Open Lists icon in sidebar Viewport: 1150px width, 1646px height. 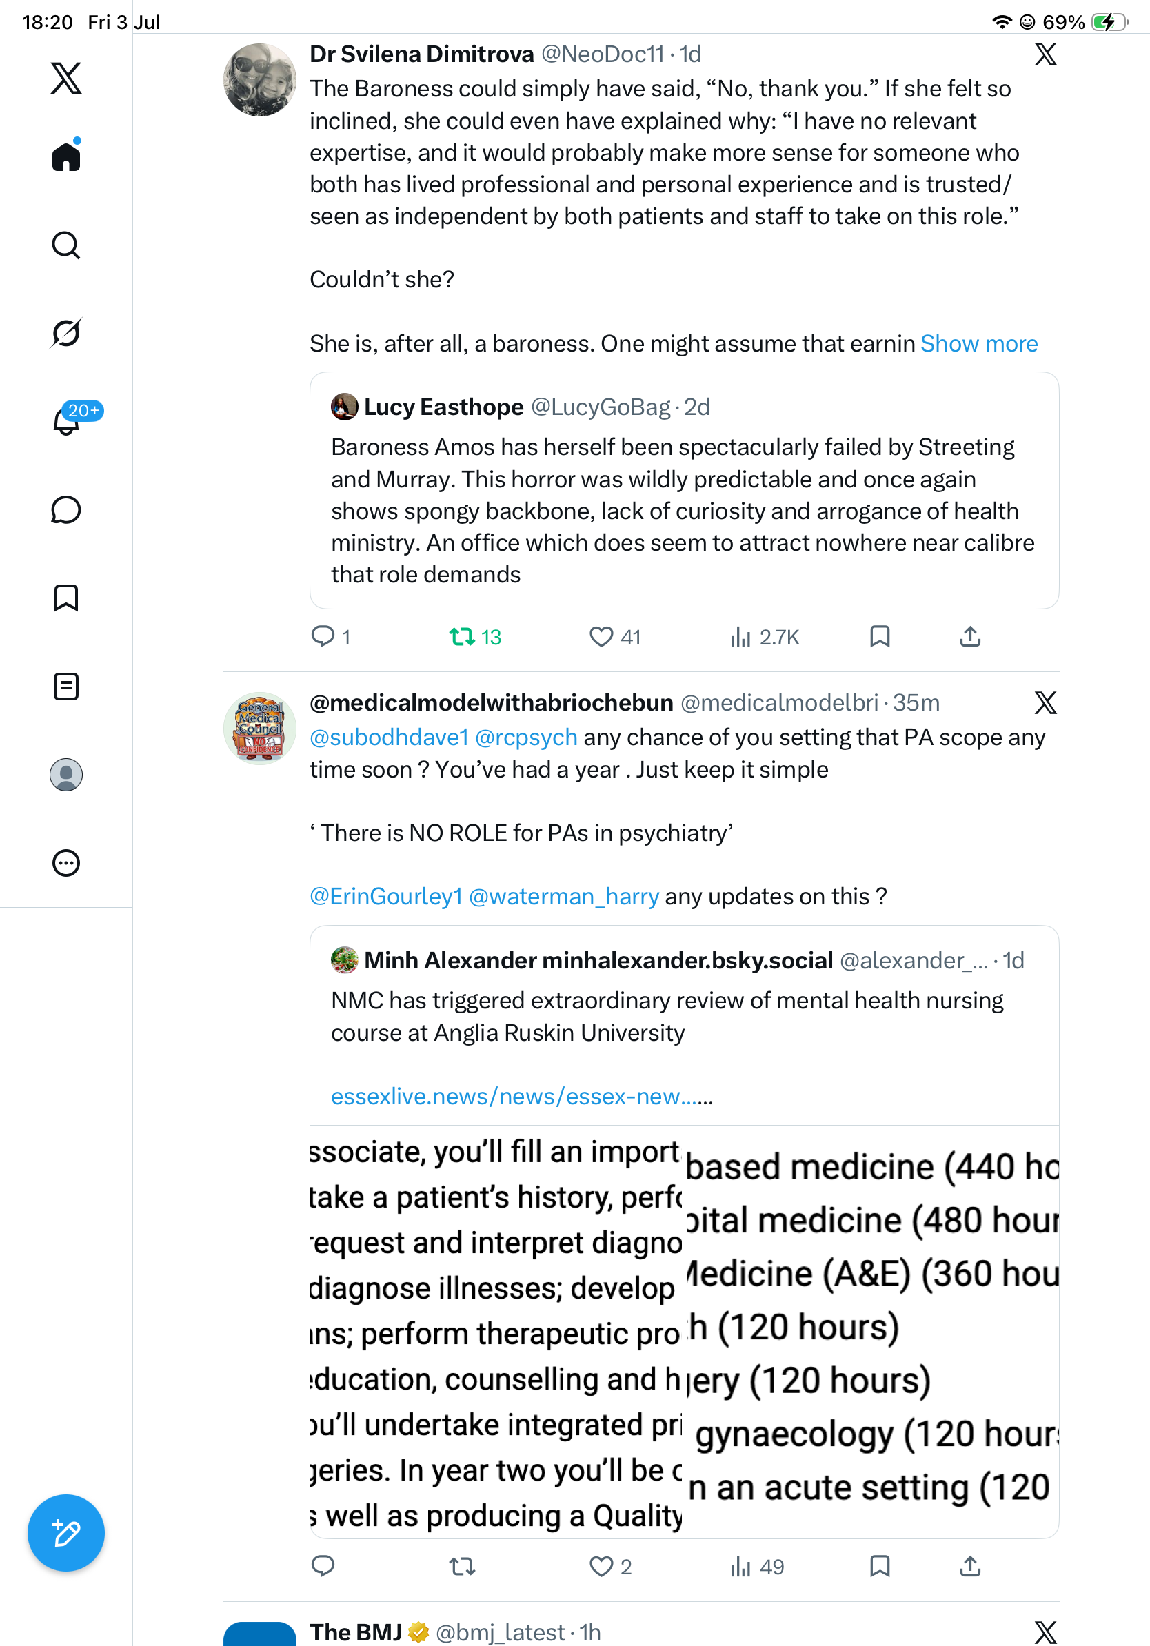pos(66,686)
